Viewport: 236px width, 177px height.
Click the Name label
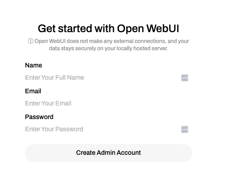click(34, 65)
